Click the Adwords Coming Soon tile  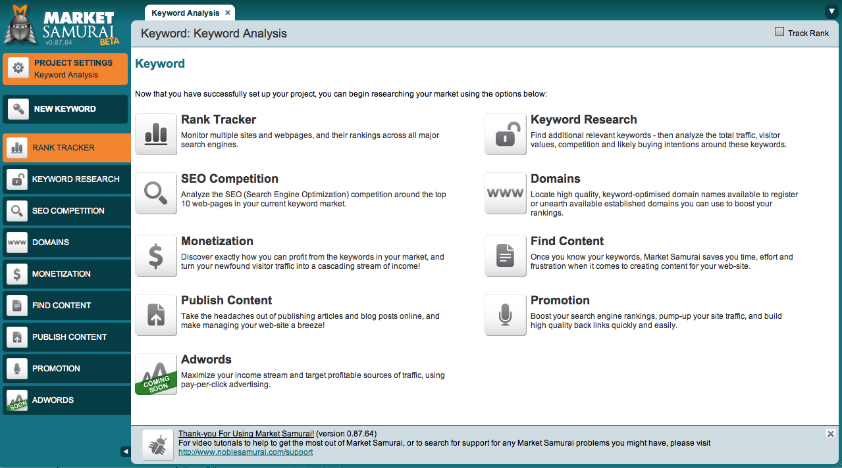156,374
